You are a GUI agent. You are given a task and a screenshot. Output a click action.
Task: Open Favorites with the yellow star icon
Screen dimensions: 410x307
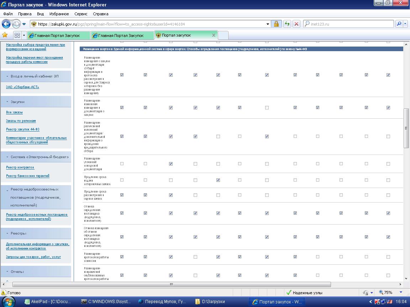click(x=5, y=35)
